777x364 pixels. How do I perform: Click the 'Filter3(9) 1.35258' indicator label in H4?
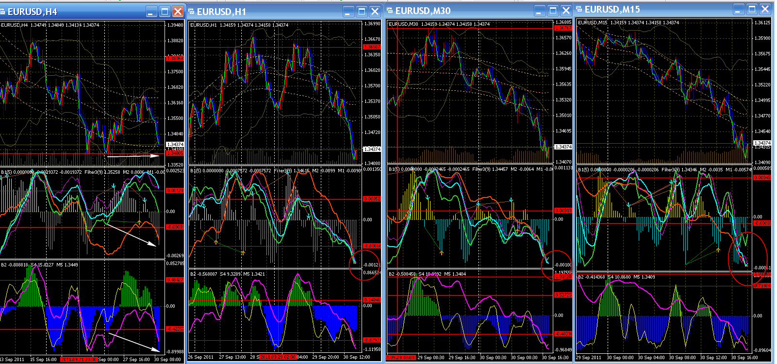click(x=102, y=172)
